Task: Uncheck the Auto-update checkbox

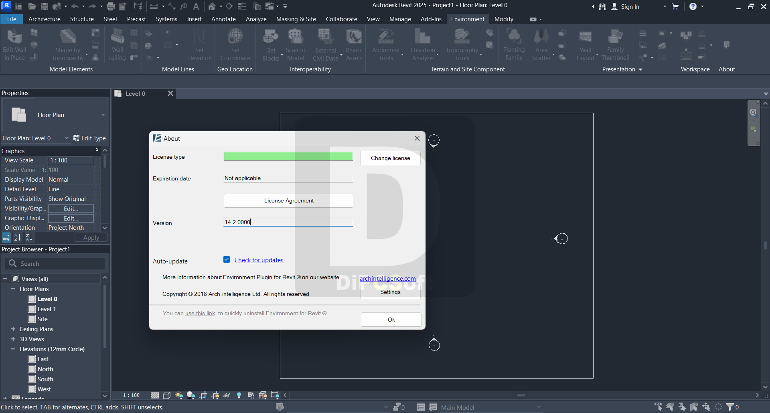Action: click(227, 260)
